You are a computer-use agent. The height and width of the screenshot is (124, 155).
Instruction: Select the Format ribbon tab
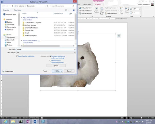click(98, 5)
